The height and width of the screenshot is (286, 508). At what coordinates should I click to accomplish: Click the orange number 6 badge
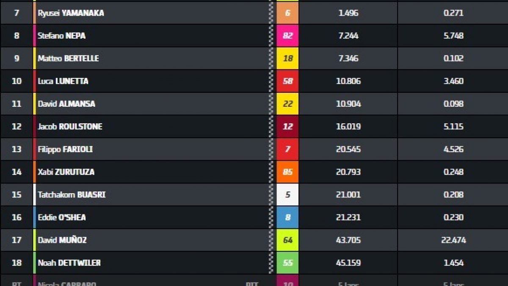(x=287, y=13)
